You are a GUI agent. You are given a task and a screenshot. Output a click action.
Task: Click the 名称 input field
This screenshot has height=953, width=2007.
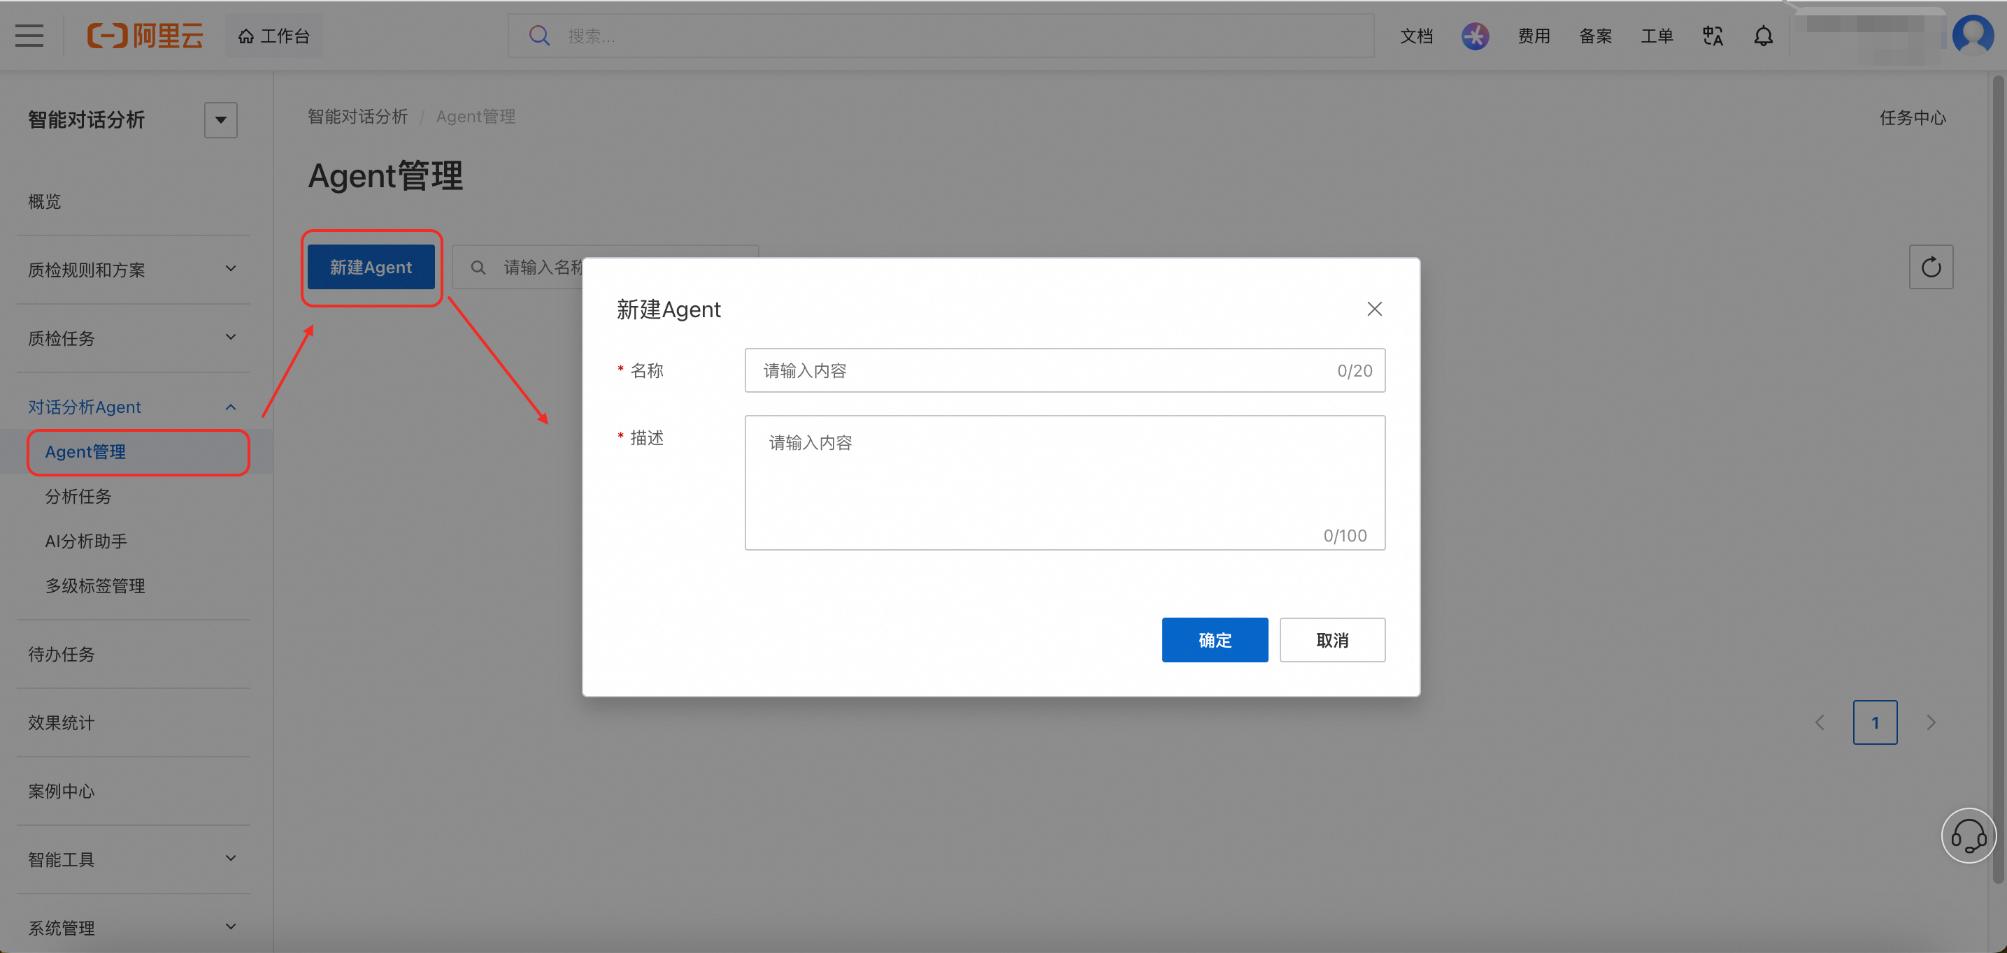[1064, 370]
